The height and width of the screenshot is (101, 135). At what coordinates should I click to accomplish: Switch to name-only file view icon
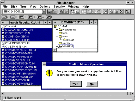pyautogui.click(x=73, y=11)
